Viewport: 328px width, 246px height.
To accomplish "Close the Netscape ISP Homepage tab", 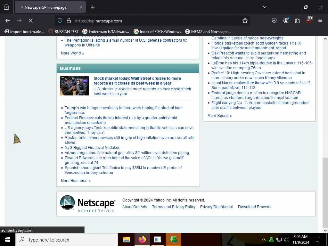I will pyautogui.click(x=81, y=7).
